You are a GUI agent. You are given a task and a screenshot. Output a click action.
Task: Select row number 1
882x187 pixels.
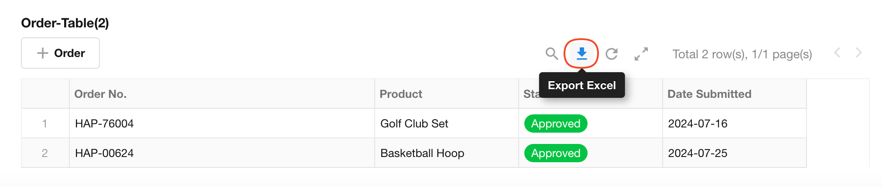coord(44,124)
